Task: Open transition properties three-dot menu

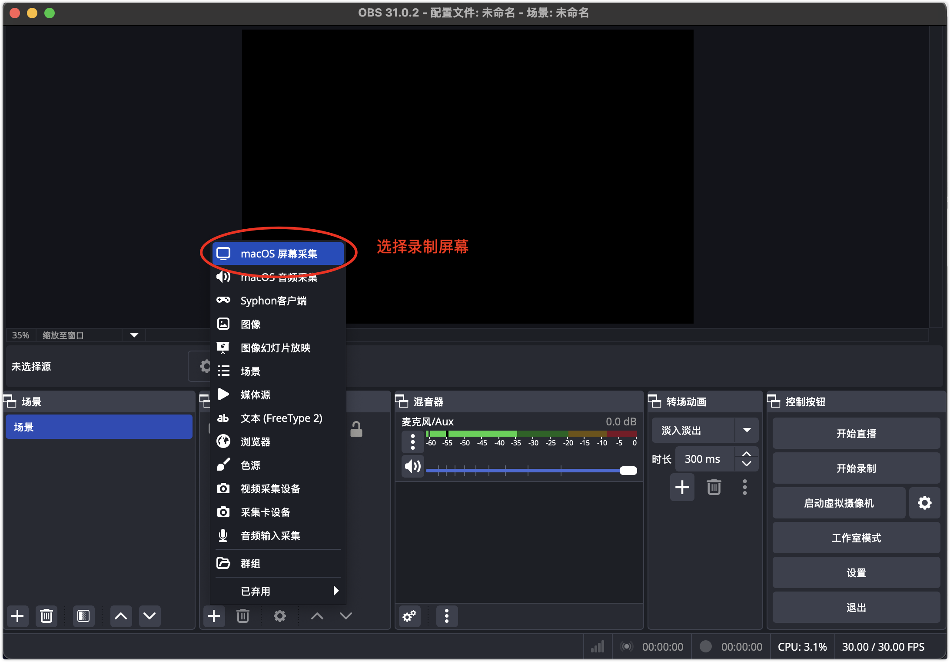Action: click(x=745, y=487)
